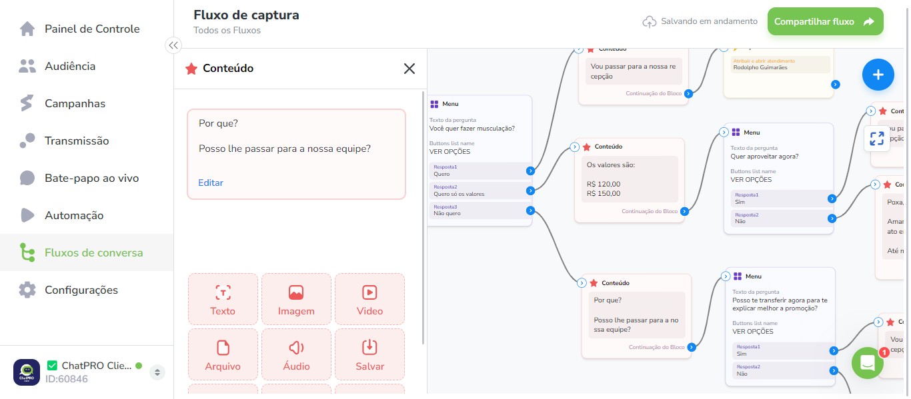Click output connector of Não quero response
911x399 pixels.
coord(530,210)
